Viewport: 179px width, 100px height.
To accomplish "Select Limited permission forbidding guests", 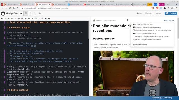I will coord(152,30).
